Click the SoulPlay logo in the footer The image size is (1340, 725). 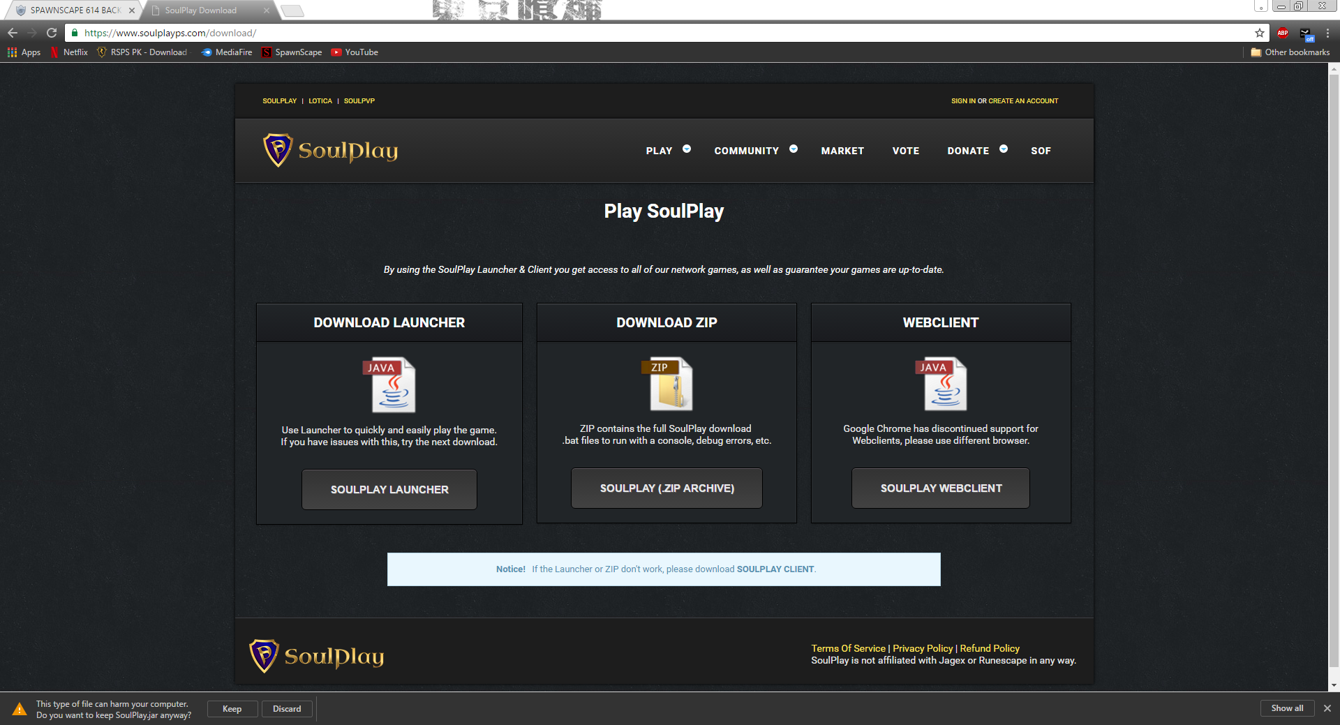(317, 656)
